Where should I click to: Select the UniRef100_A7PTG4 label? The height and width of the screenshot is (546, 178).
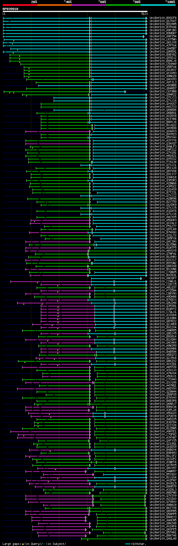pyautogui.click(x=163, y=45)
